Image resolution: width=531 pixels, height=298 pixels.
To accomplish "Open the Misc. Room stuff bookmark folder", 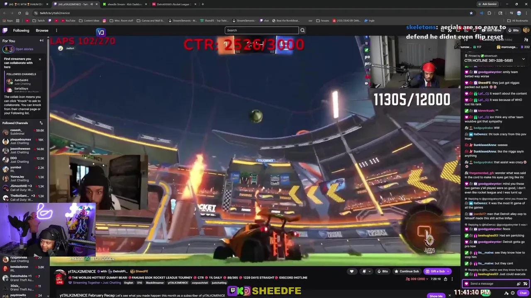I will pos(122,20).
